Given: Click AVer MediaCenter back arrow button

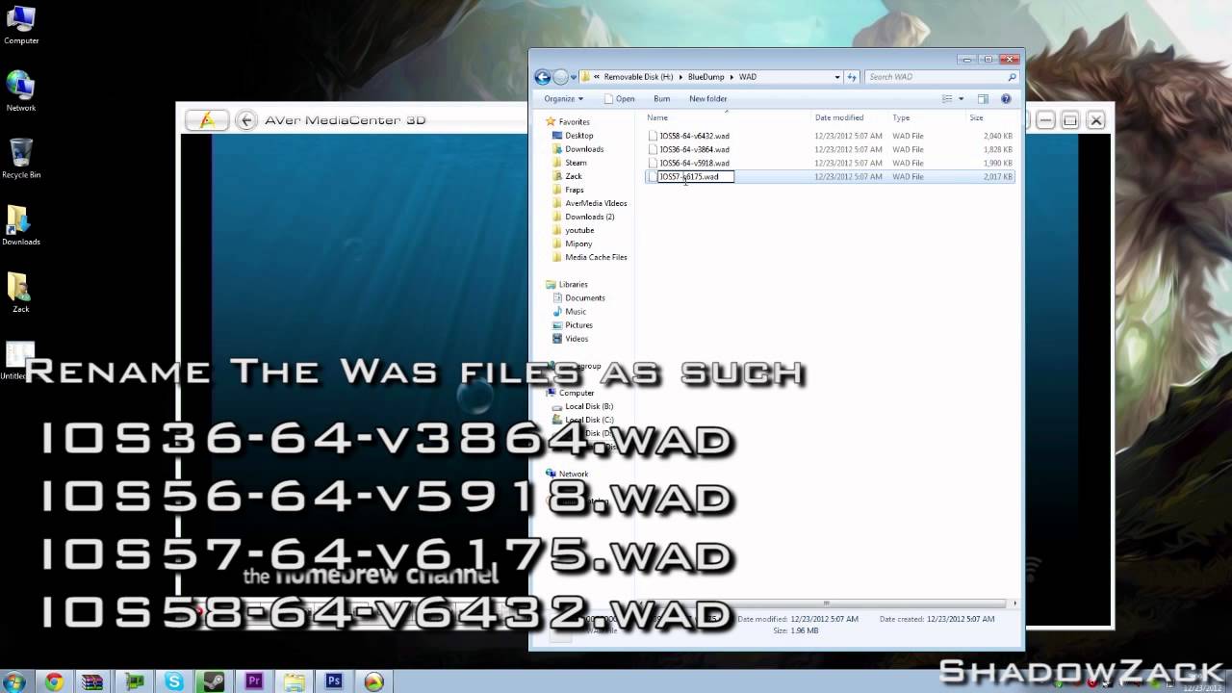Looking at the screenshot, I should (x=246, y=120).
